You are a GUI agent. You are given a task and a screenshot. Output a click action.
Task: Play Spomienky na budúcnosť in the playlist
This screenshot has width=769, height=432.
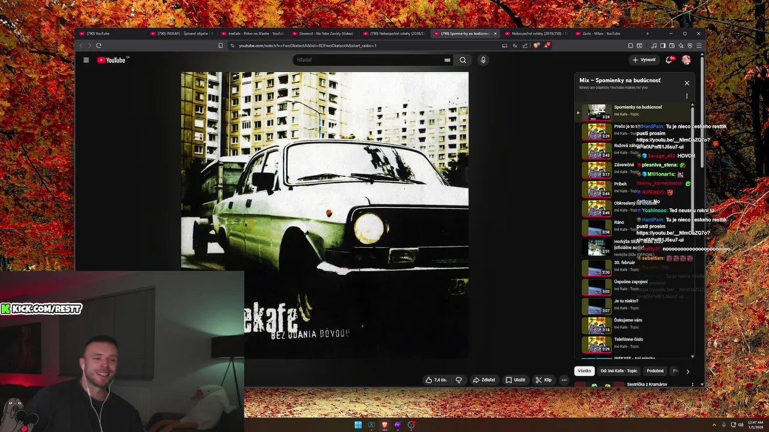(x=634, y=112)
